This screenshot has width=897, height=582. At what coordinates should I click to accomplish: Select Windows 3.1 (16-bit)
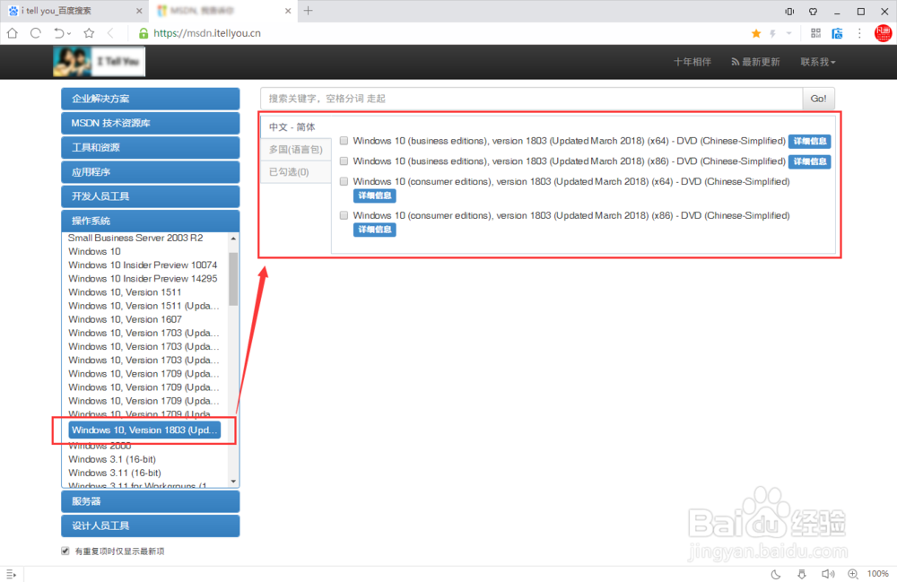(x=111, y=460)
